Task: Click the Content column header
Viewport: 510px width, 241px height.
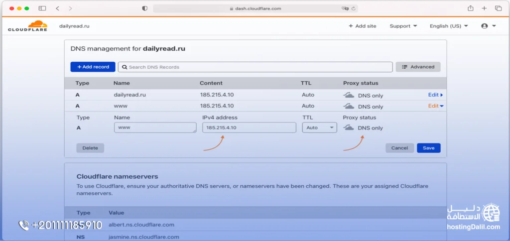Action: pos(211,83)
